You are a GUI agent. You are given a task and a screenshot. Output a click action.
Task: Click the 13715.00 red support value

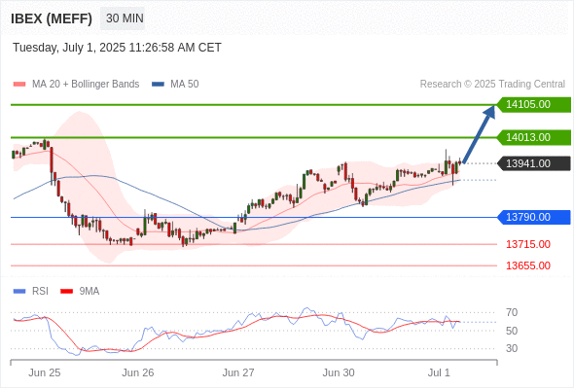[x=528, y=244]
